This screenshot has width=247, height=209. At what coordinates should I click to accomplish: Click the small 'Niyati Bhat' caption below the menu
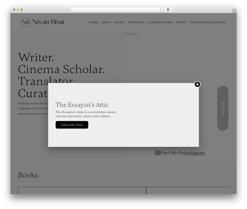coord(131,34)
